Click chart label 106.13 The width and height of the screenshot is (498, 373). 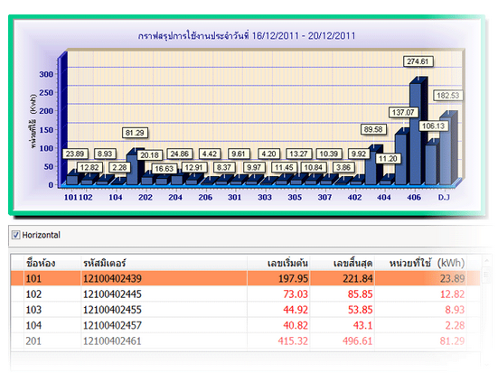pos(433,126)
